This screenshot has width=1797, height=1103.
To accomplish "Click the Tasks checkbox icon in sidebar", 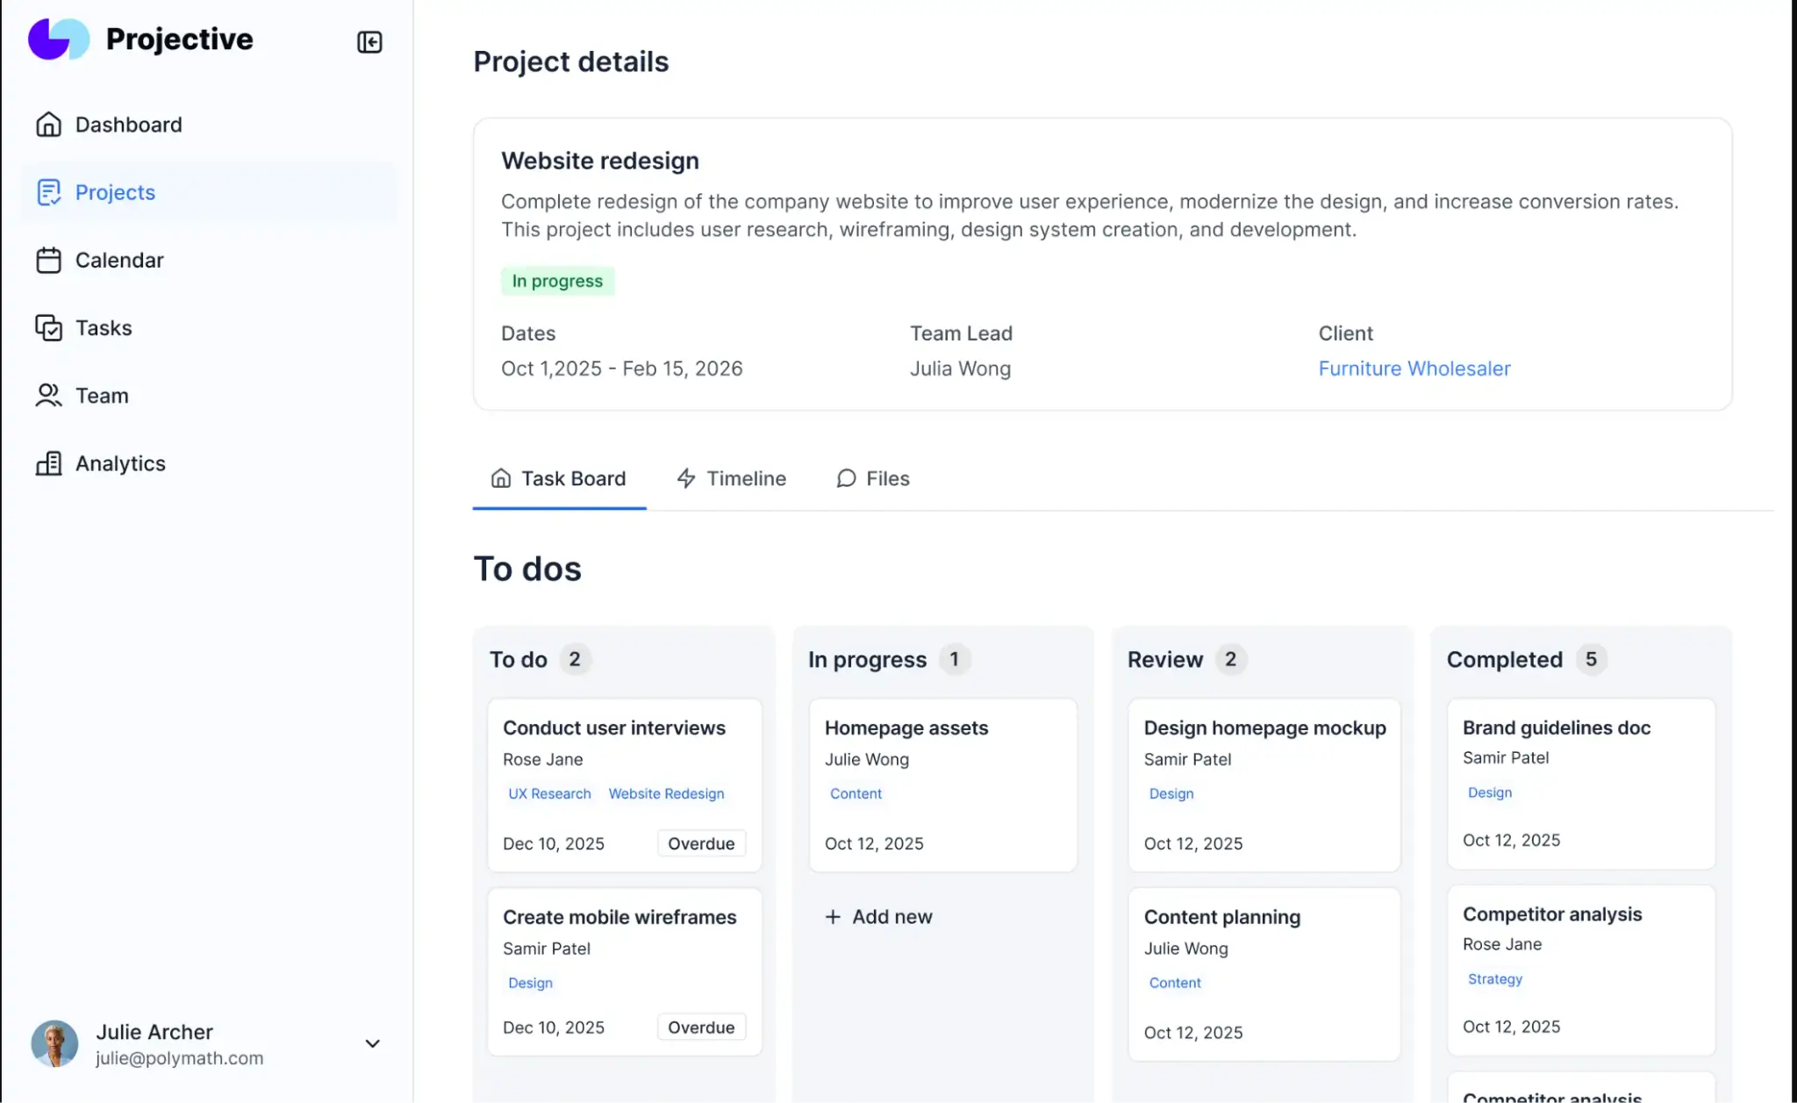I will click(48, 327).
